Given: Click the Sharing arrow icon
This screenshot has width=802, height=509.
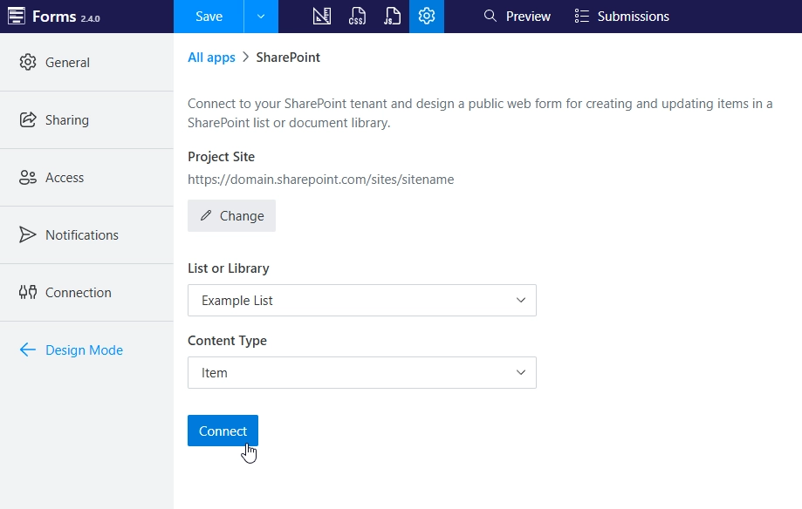Looking at the screenshot, I should (x=28, y=119).
